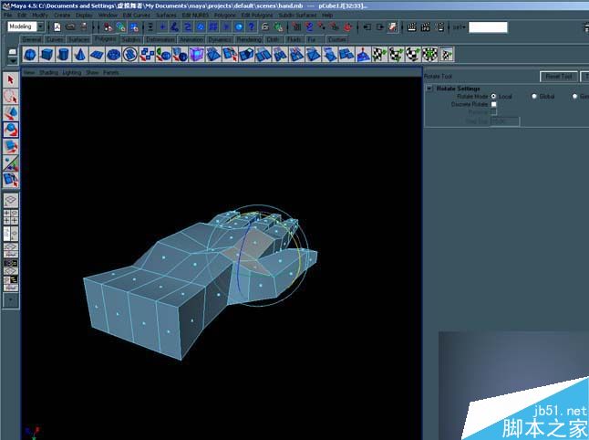
Task: Select Local rotate mode radio button
Action: [x=493, y=96]
